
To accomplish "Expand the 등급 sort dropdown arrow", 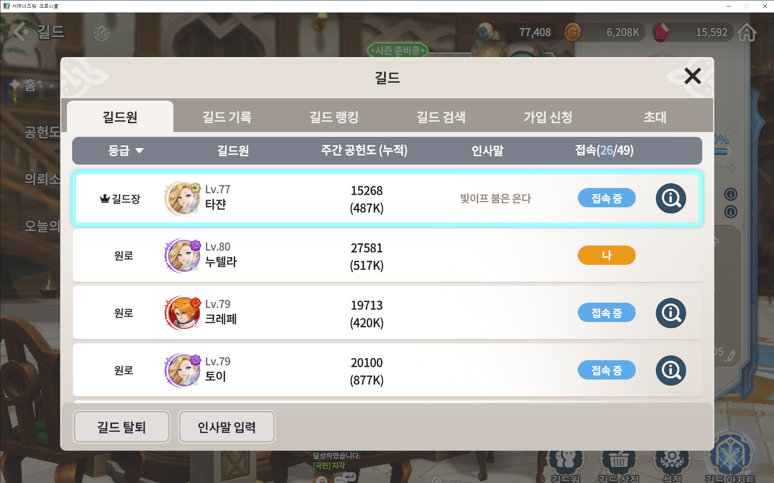I will point(139,151).
